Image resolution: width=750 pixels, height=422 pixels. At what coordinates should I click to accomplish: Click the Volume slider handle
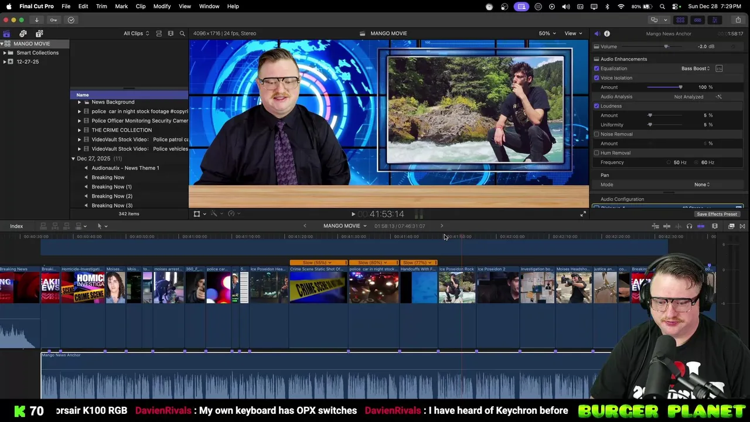tap(666, 46)
